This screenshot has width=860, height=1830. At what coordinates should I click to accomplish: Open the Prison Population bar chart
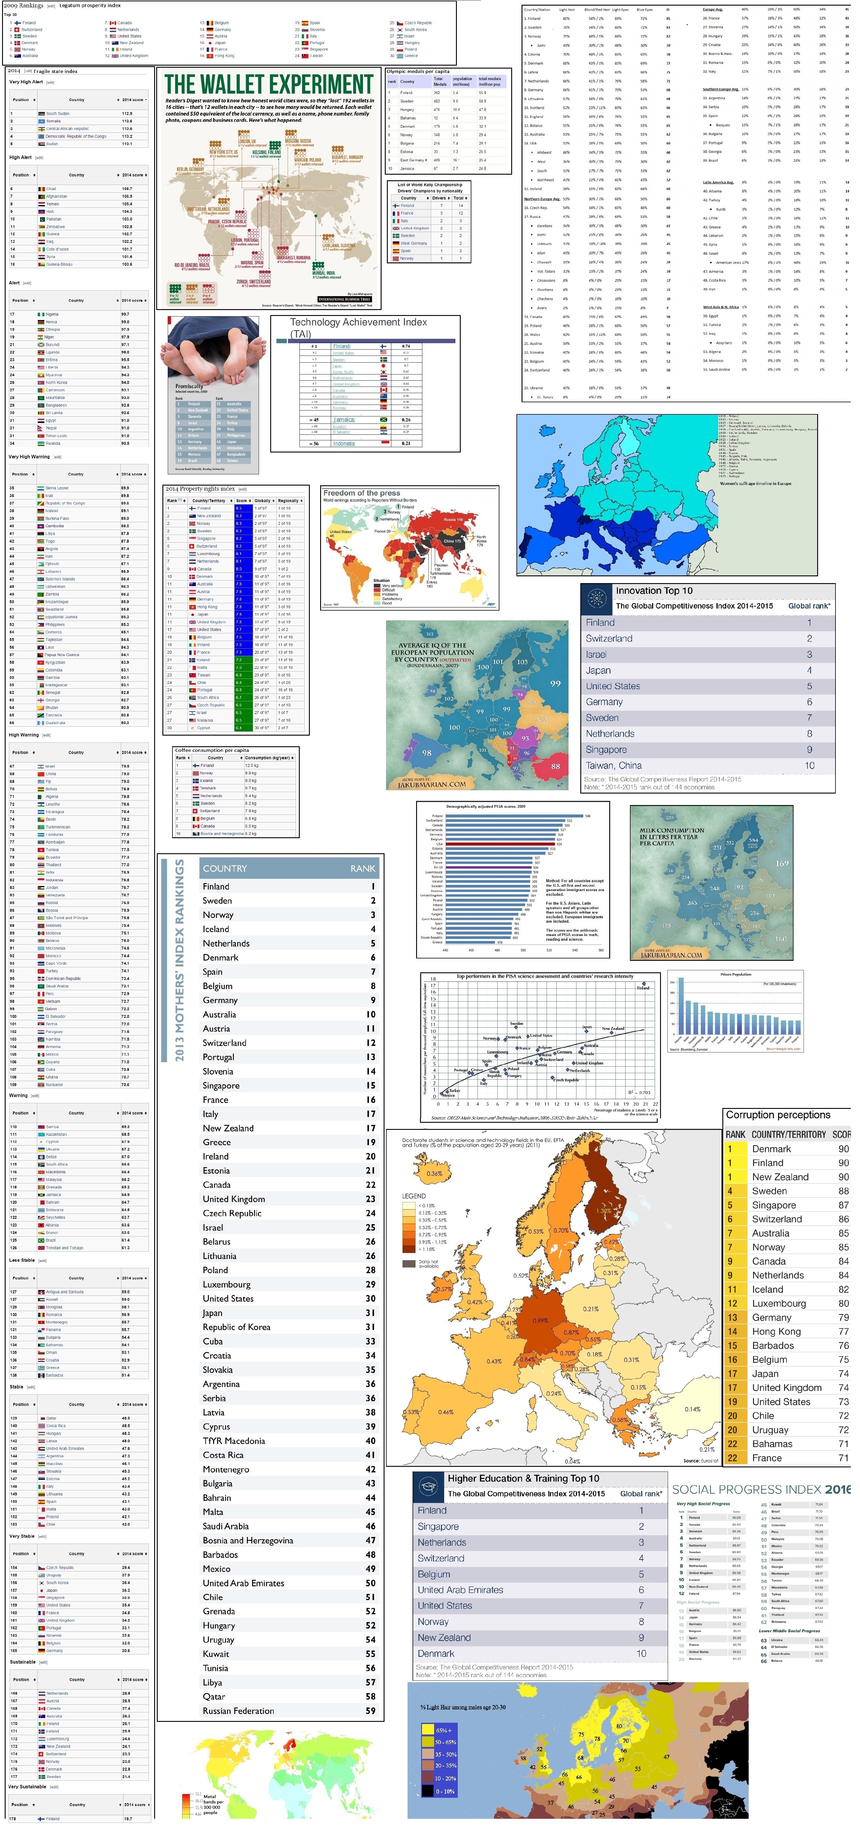[x=735, y=1012]
